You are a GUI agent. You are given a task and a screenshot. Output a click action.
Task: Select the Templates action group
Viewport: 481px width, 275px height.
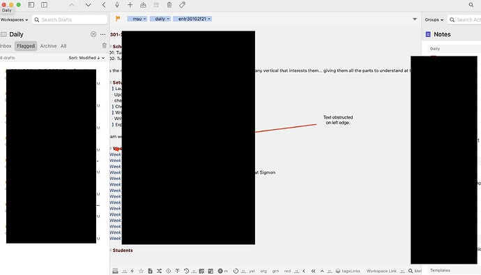[x=454, y=270]
